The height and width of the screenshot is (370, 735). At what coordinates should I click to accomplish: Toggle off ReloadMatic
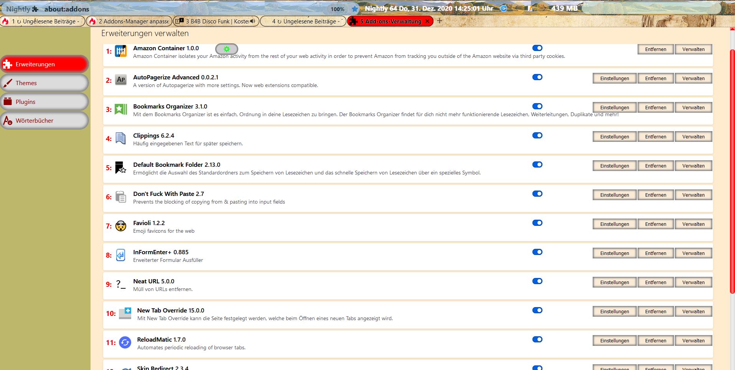coord(537,339)
